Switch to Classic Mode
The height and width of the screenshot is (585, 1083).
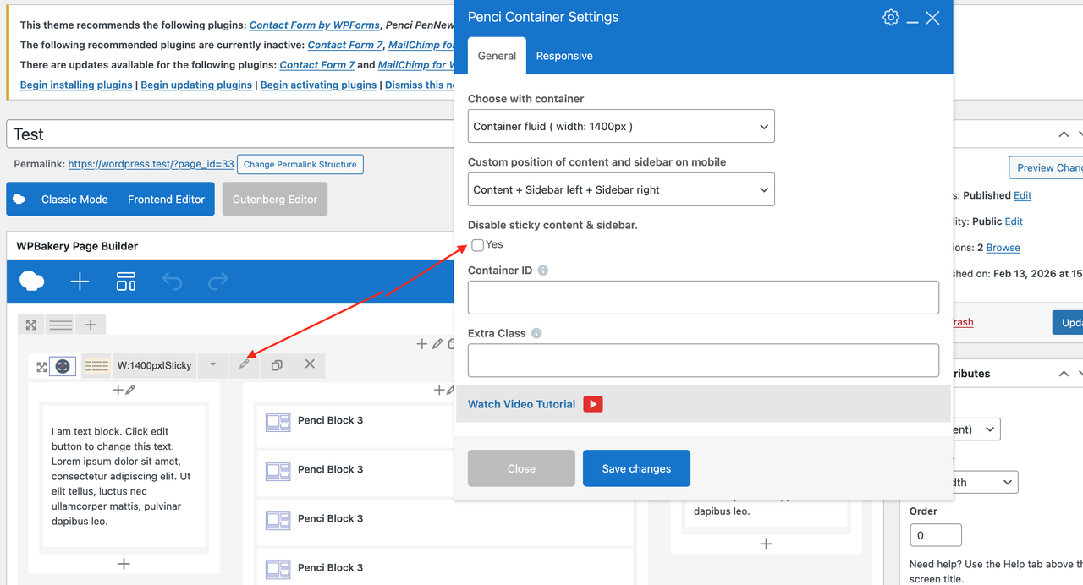pyautogui.click(x=74, y=200)
